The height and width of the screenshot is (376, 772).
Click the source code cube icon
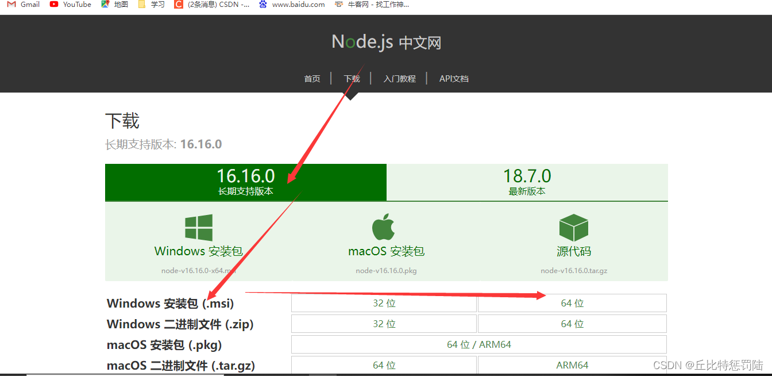pos(573,228)
